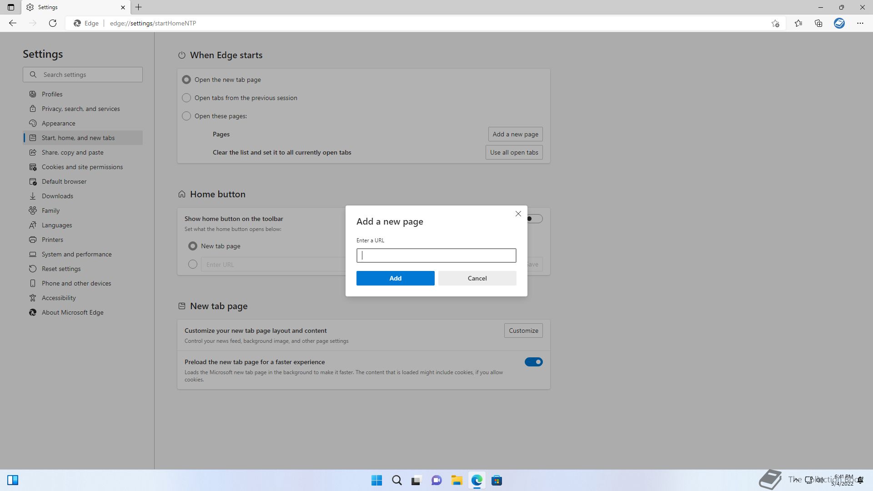
Task: Open Chat app on taskbar
Action: coord(436,481)
